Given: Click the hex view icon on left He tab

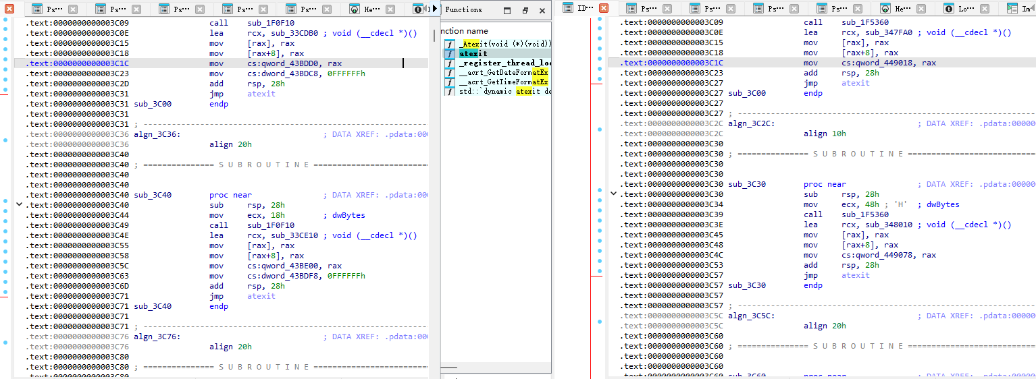Looking at the screenshot, I should click(355, 9).
